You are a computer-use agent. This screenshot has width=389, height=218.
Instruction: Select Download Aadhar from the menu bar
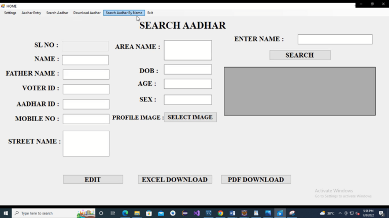(x=87, y=13)
